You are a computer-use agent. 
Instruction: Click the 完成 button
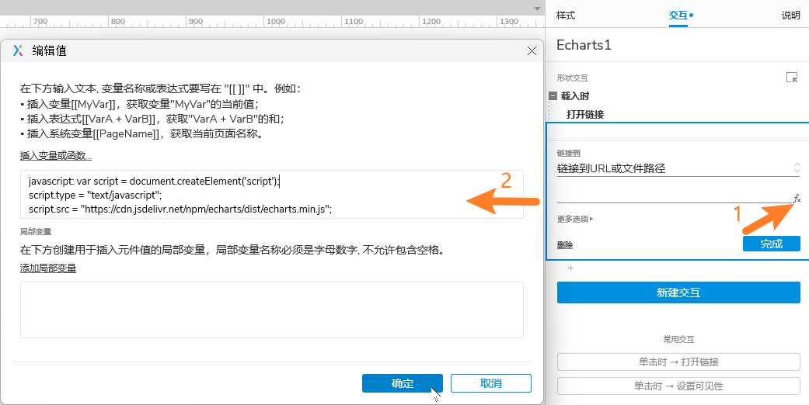[771, 244]
